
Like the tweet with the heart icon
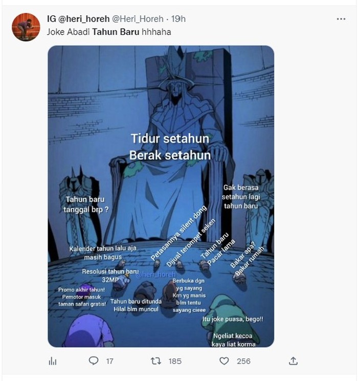[x=224, y=361]
